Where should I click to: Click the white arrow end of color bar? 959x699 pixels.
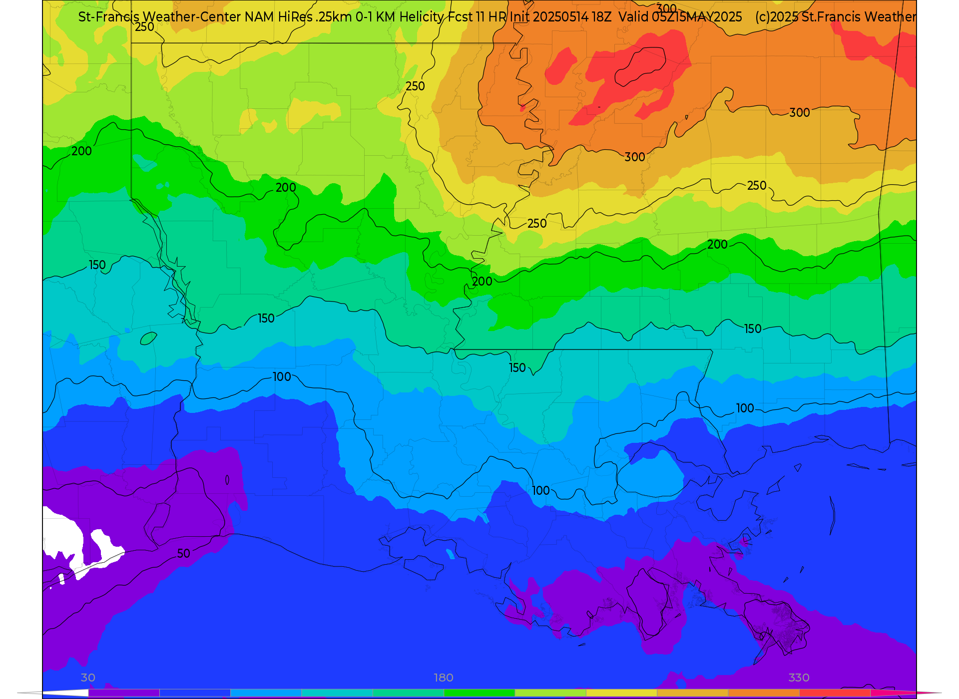53,693
